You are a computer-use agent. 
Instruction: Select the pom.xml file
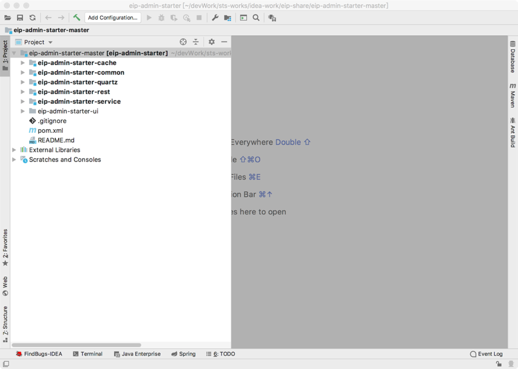[50, 130]
